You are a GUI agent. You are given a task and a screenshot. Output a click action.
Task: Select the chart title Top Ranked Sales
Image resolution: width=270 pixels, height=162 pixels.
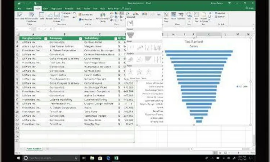(194, 44)
